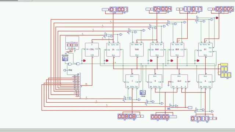Select the CTRL control unit block
The image size is (235, 132).
coord(92,50)
